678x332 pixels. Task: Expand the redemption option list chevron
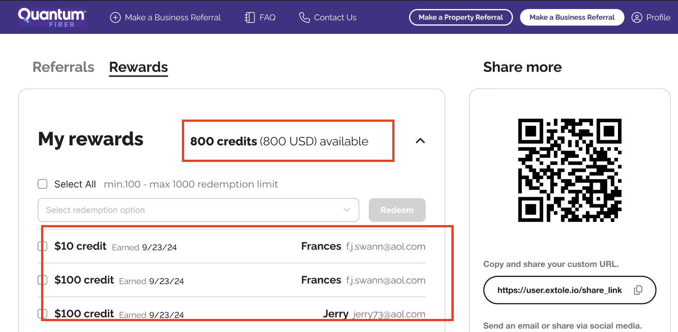pos(347,210)
